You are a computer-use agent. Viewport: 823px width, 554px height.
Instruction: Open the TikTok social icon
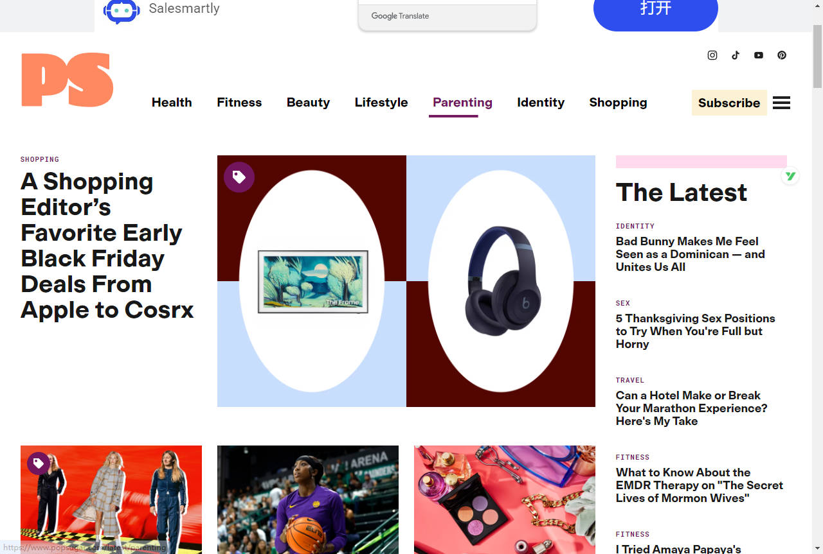coord(736,55)
